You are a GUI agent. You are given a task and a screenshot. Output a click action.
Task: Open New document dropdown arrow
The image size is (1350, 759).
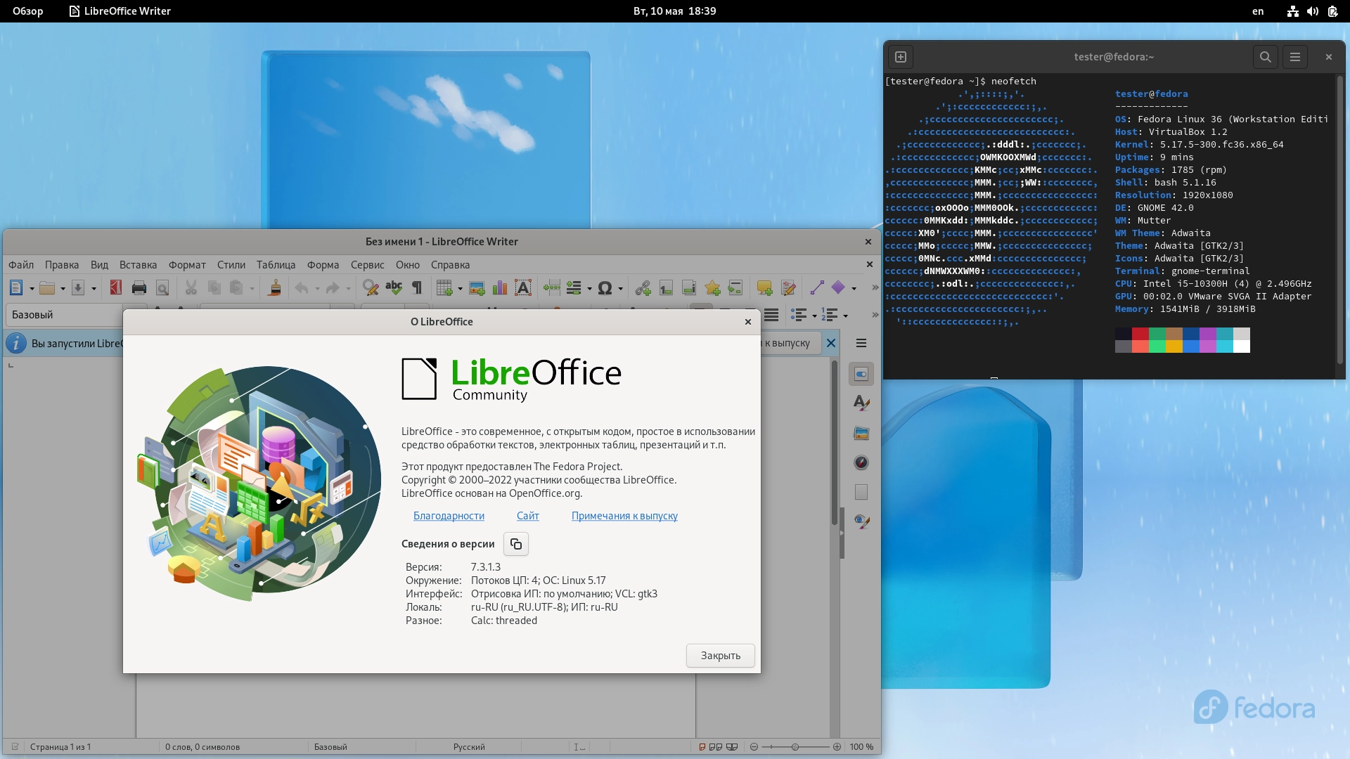(32, 289)
